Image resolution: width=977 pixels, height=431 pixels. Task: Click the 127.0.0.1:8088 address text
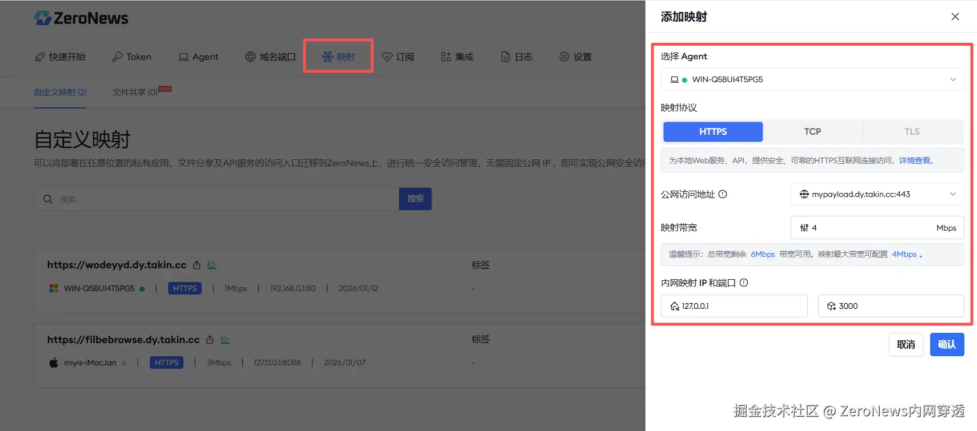(277, 362)
